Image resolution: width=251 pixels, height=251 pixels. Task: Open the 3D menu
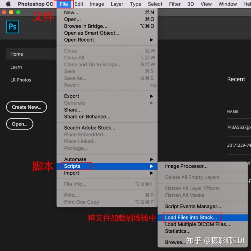coord(190,4)
